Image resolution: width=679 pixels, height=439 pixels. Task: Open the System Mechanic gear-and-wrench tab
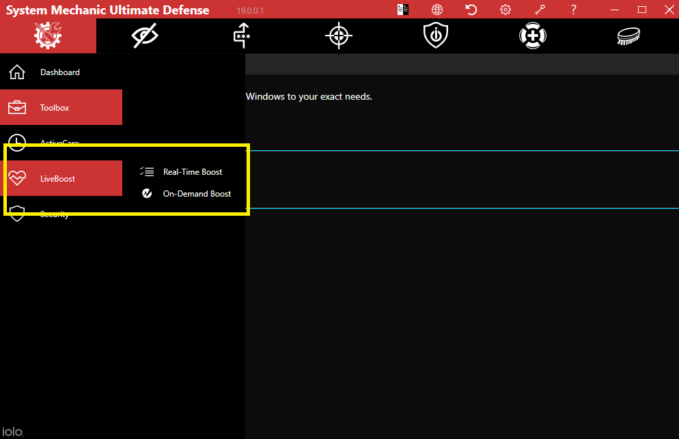point(48,36)
